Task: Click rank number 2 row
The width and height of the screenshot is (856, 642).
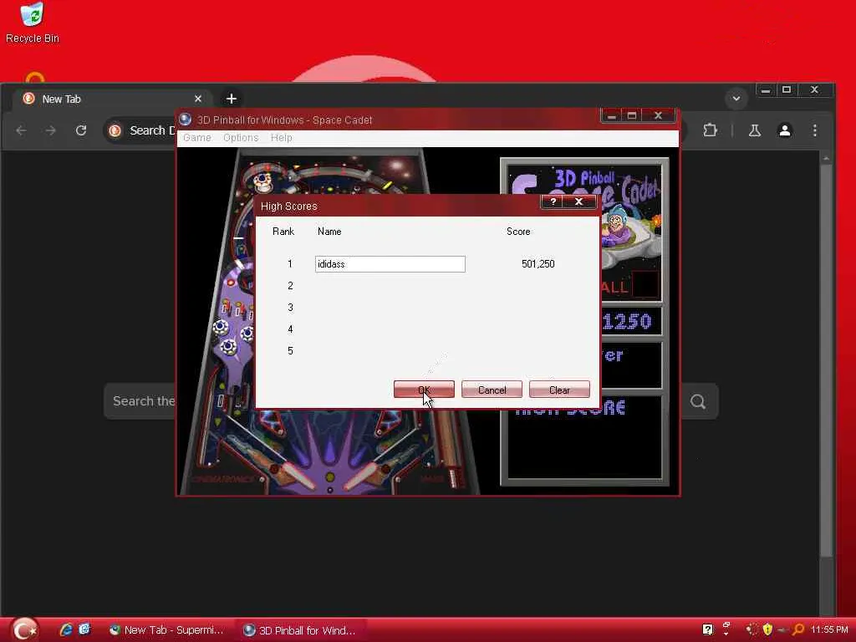Action: click(x=290, y=286)
